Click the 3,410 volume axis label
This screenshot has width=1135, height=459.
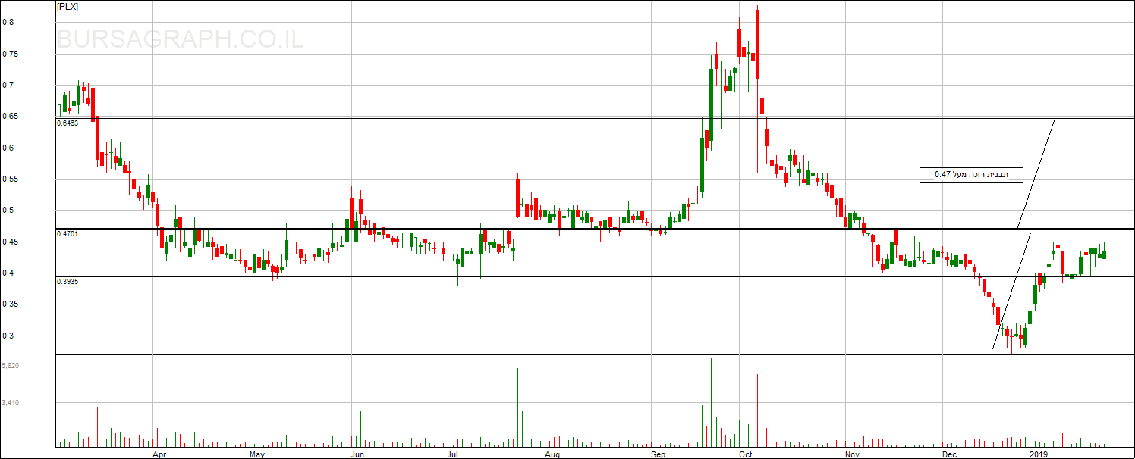point(11,403)
